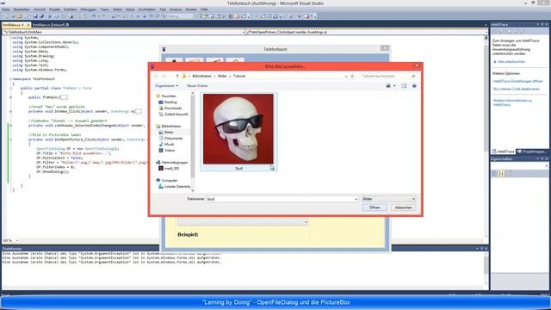
Task: Click Tutorial in the address breadcrumb
Action: coord(239,76)
